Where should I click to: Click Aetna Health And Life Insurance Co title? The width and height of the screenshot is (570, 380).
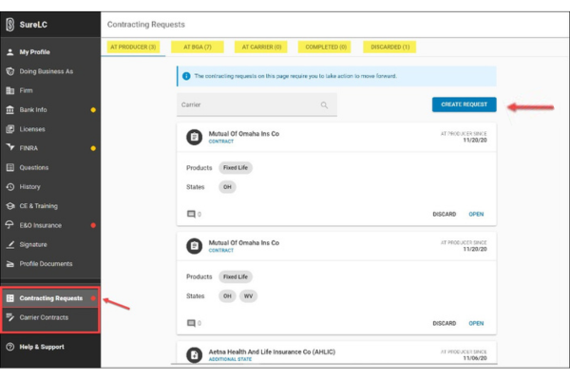coord(272,351)
